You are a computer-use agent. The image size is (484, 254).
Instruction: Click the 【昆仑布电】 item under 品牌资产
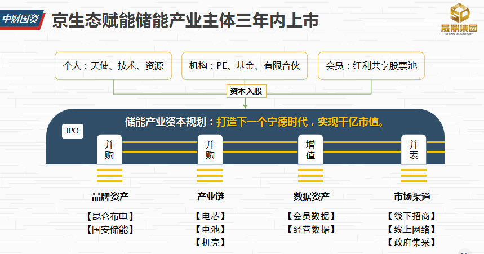109,216
